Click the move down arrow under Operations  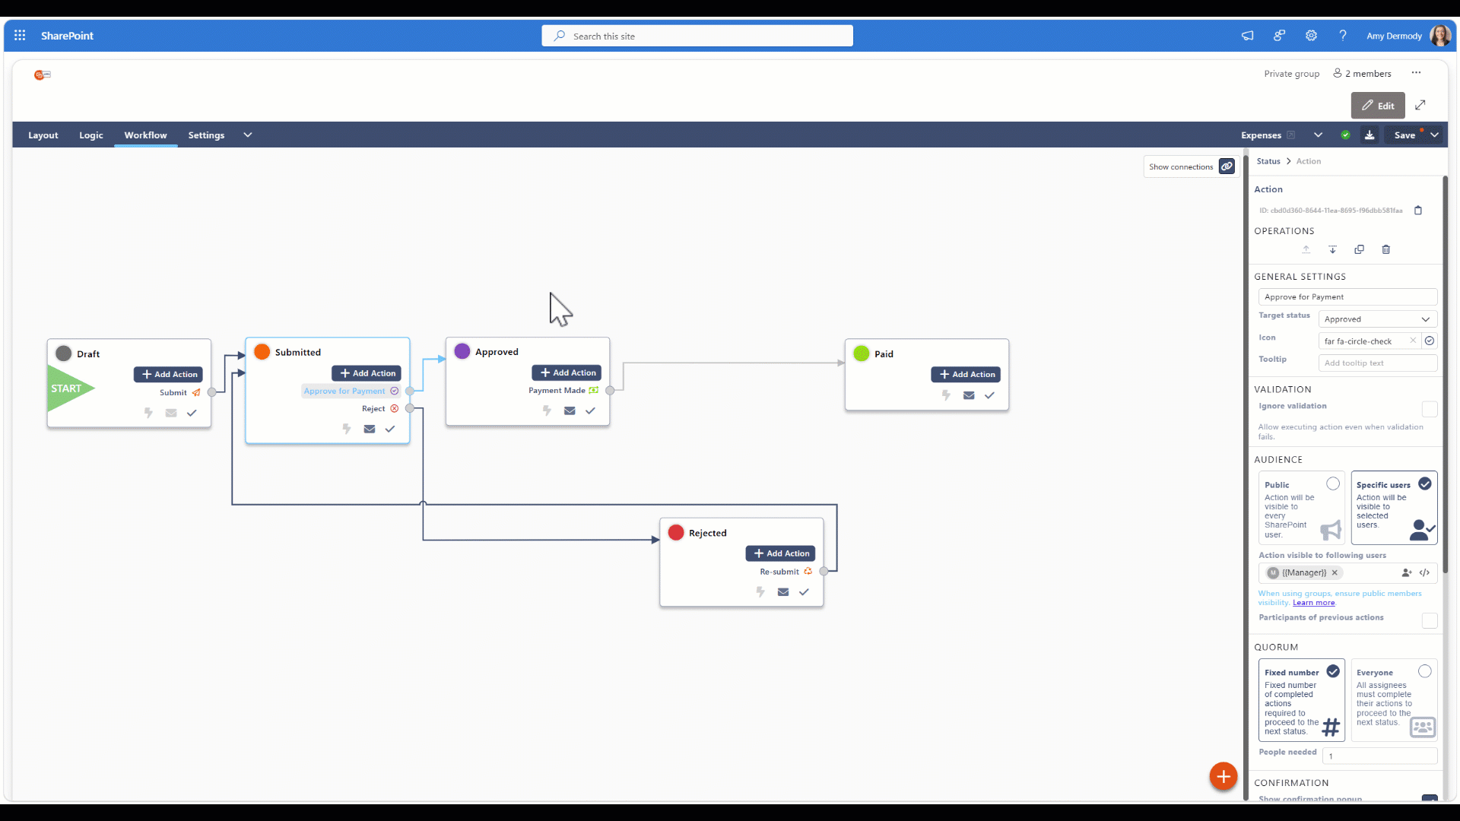click(x=1332, y=249)
